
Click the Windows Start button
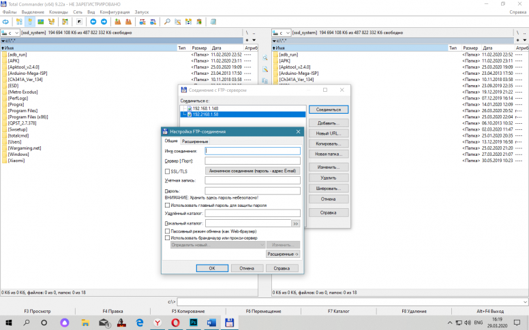9,323
